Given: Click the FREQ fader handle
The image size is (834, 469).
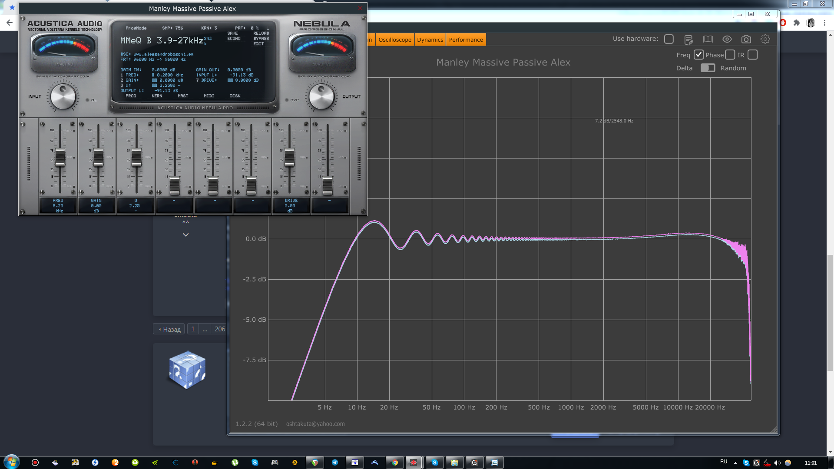Looking at the screenshot, I should pyautogui.click(x=60, y=158).
